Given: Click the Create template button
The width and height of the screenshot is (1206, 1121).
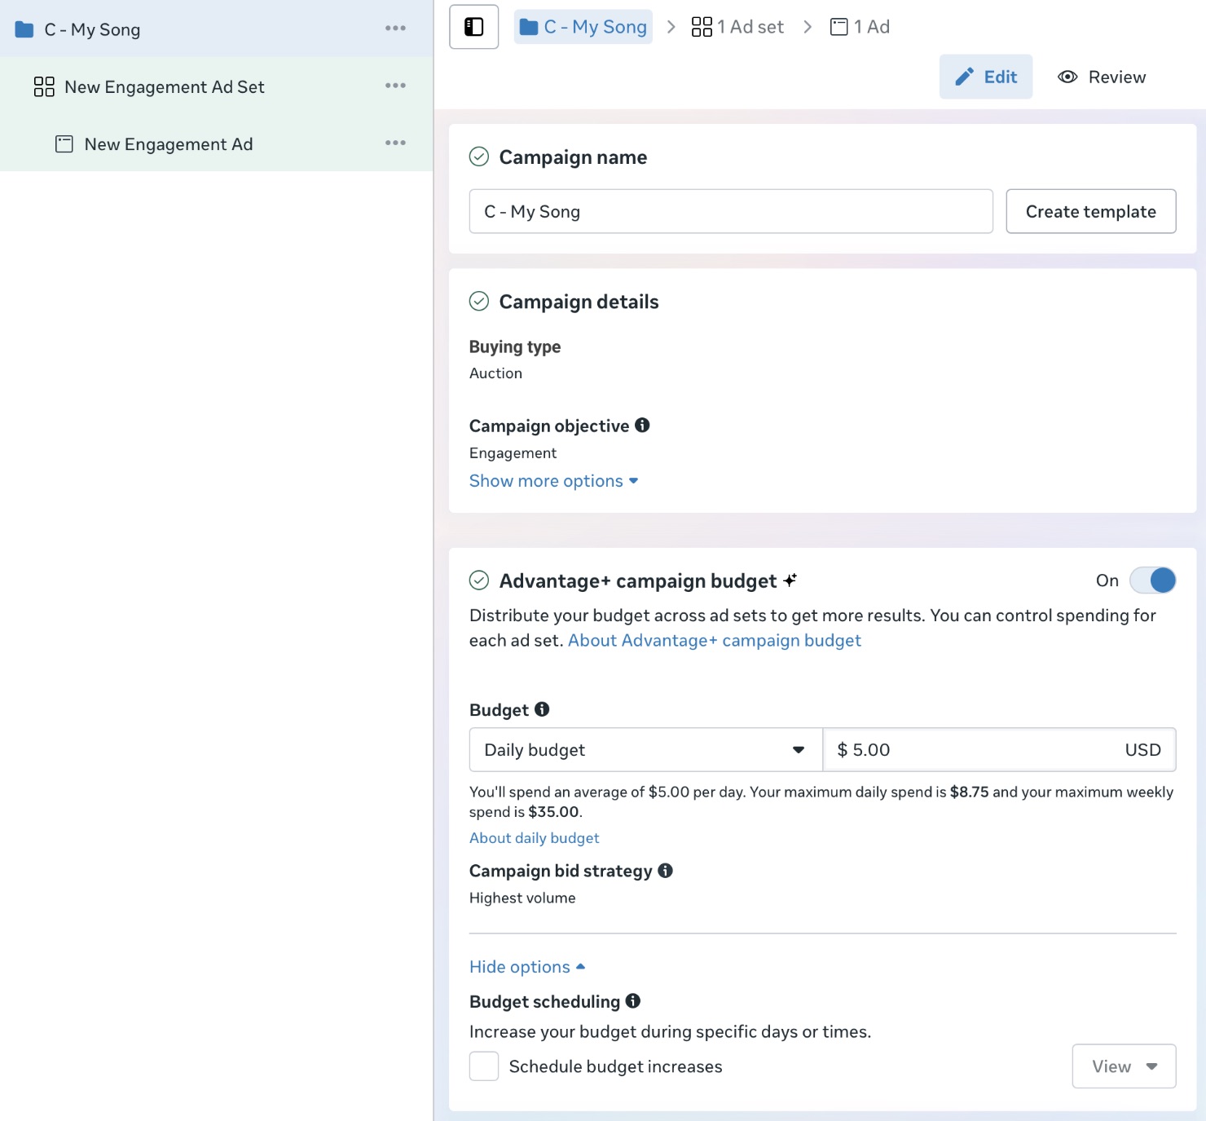Looking at the screenshot, I should [1091, 211].
